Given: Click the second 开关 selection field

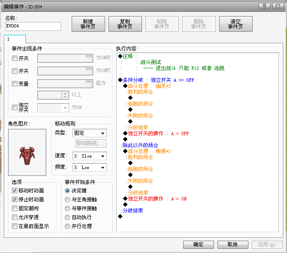Looking at the screenshot, I should click(x=65, y=71).
